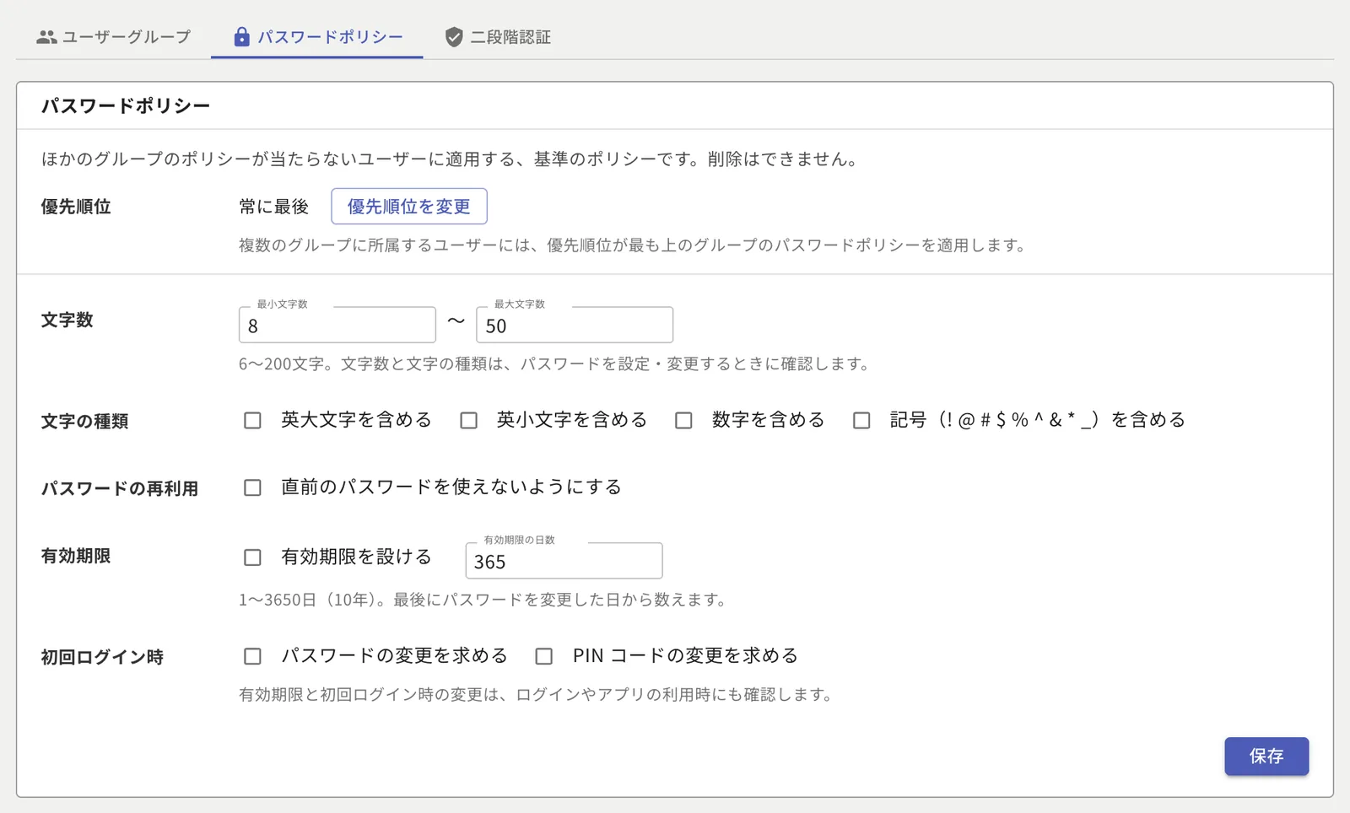This screenshot has height=813, width=1350.
Task: Switch to the 二段階認証 tab
Action: pos(498,37)
